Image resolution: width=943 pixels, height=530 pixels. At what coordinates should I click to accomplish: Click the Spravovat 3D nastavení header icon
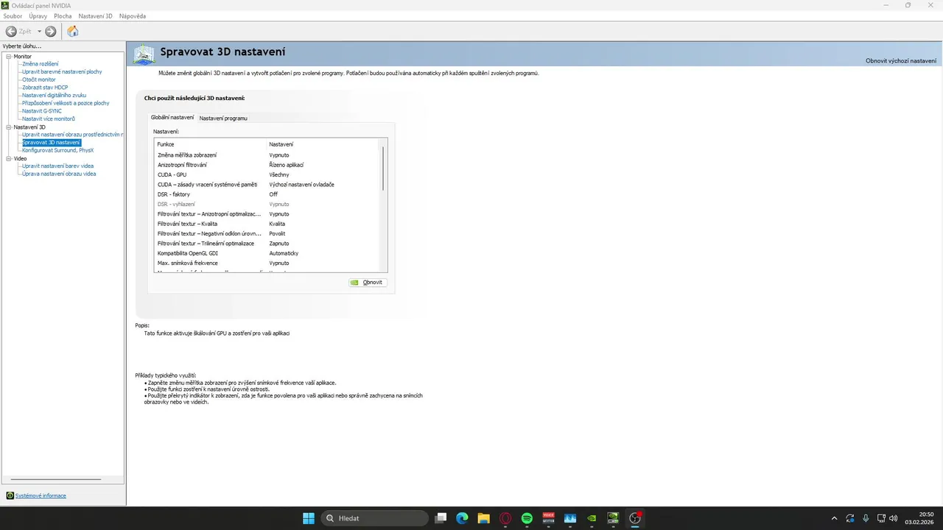[x=144, y=54]
